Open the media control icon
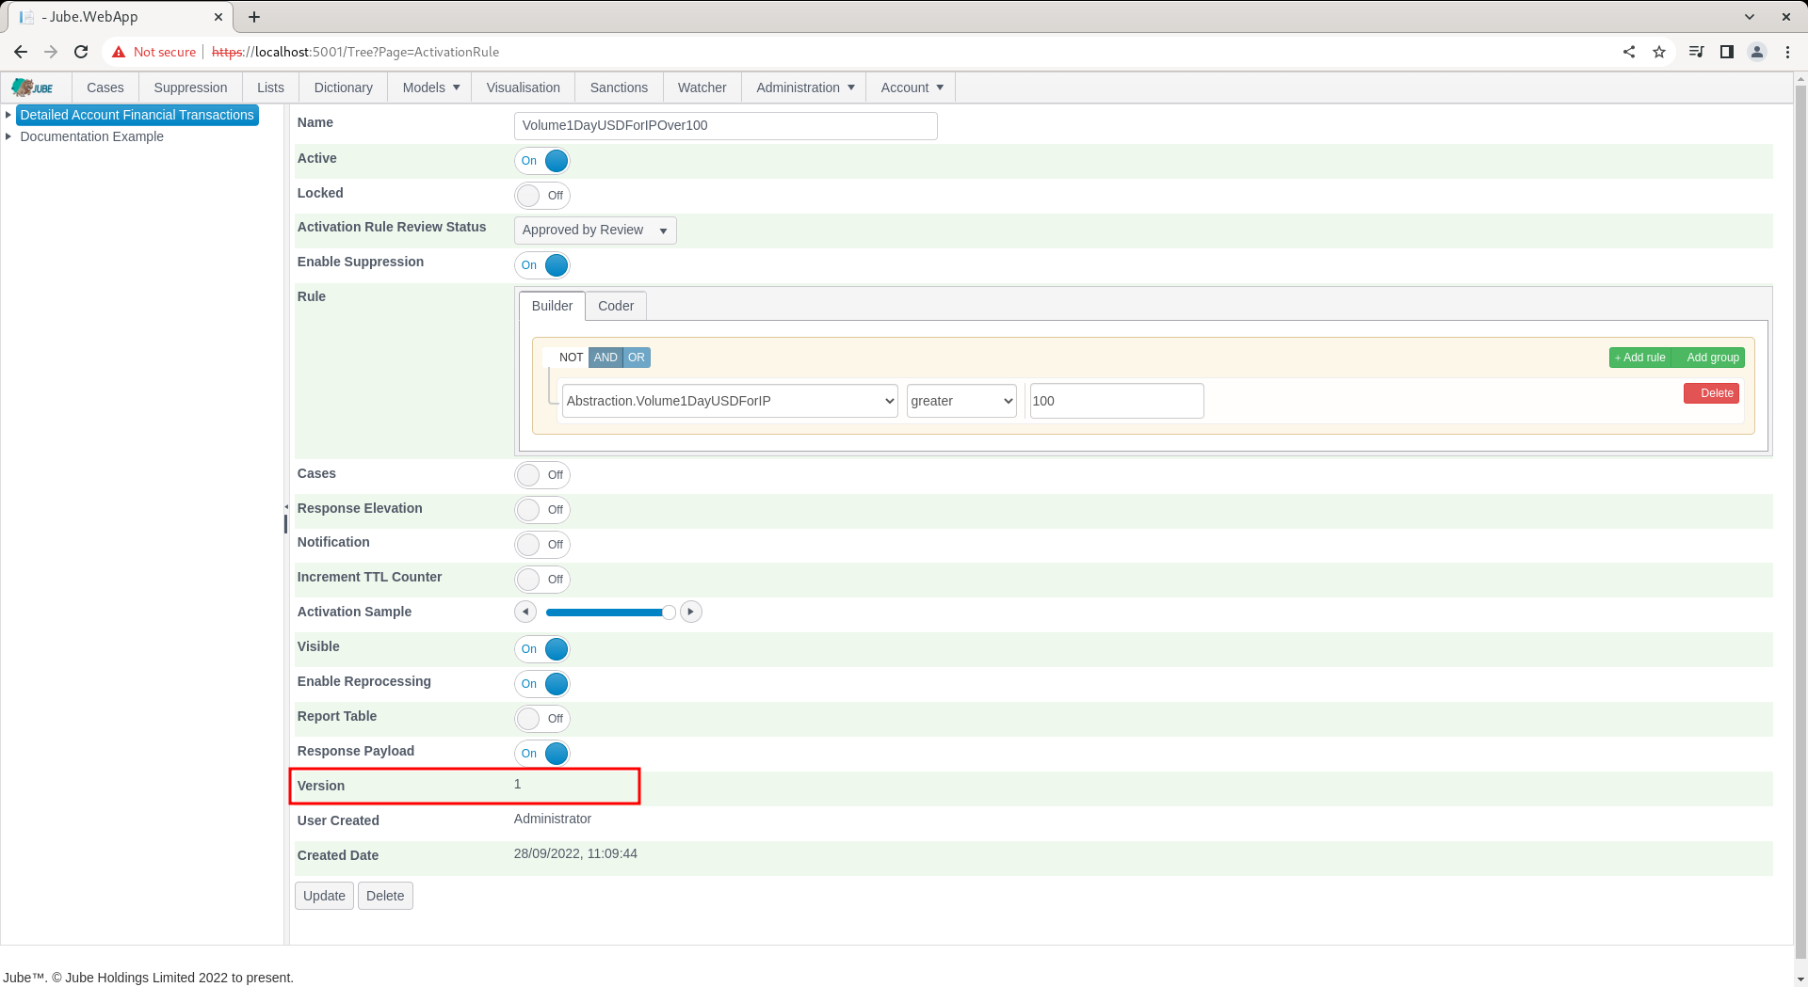The image size is (1808, 987). 1696,52
